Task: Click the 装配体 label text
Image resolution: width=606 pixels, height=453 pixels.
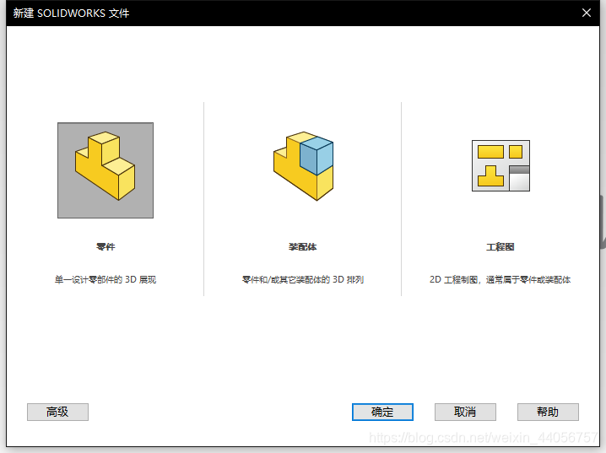Action: (x=303, y=247)
